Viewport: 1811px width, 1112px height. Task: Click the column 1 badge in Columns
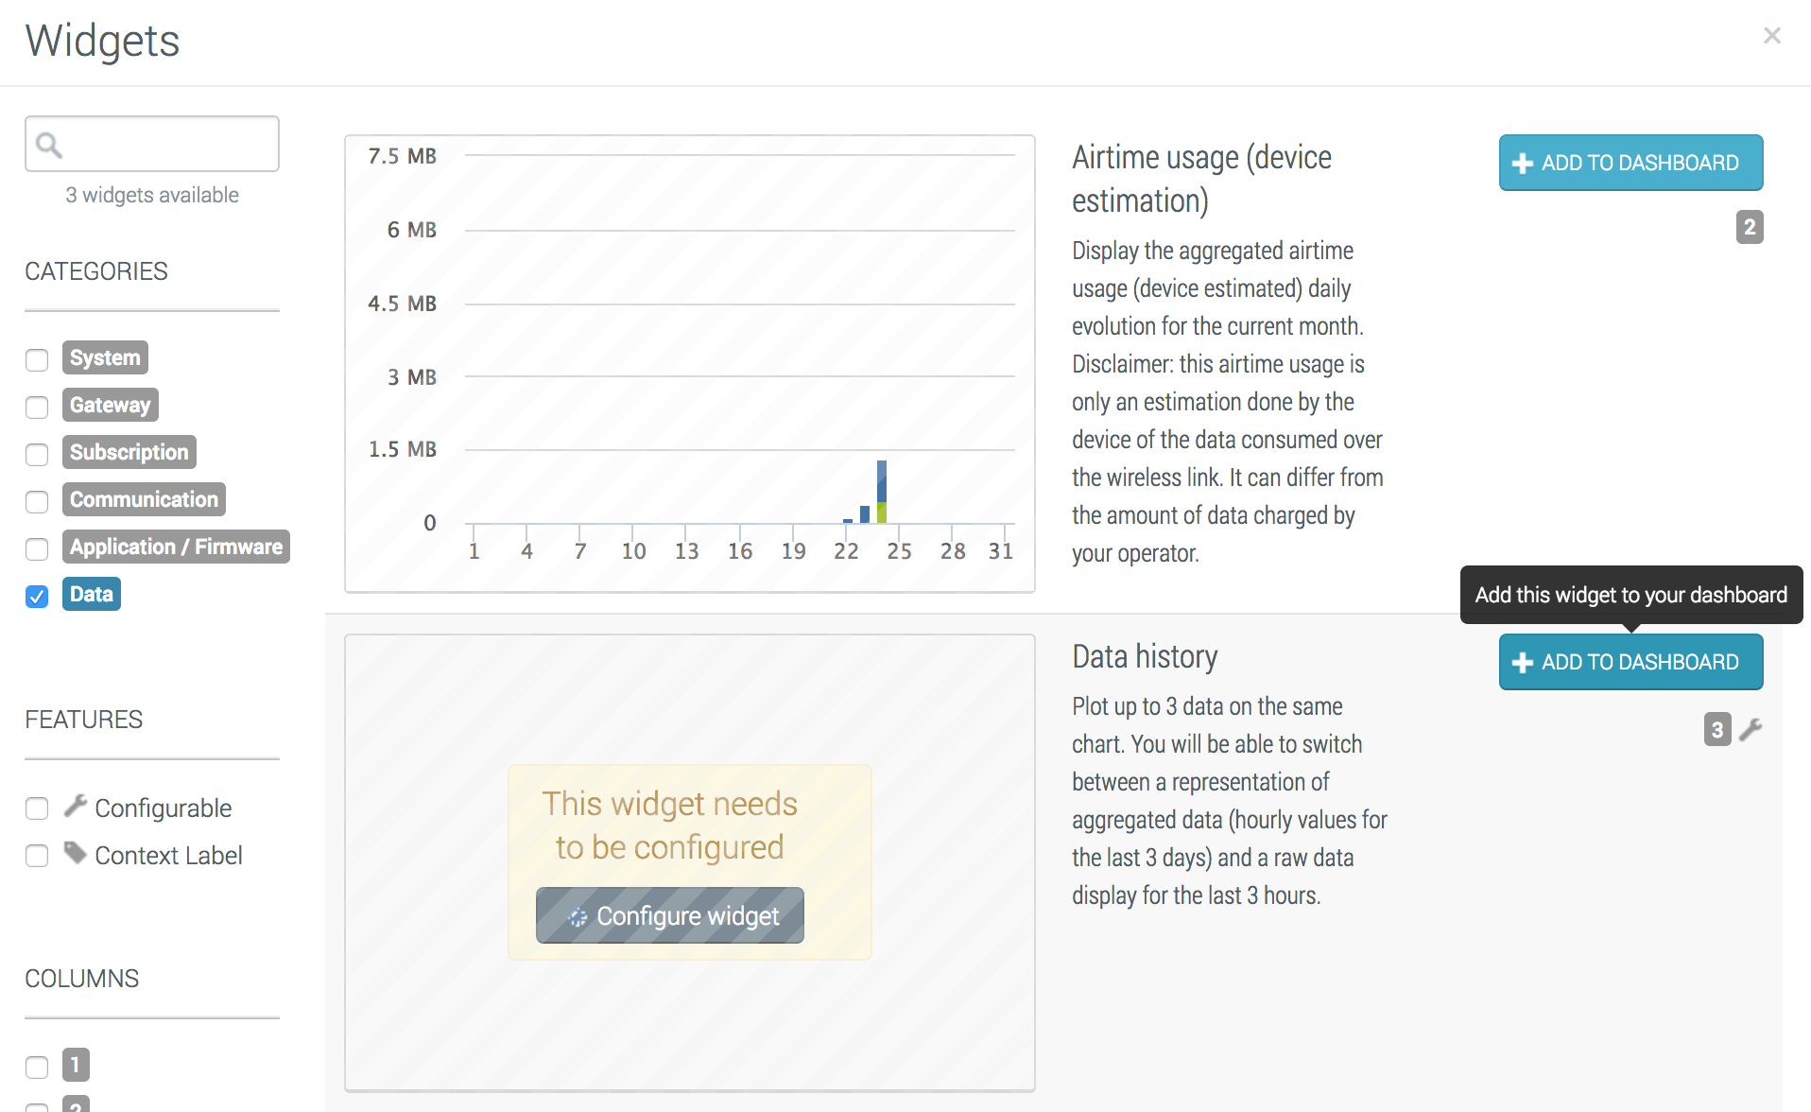click(76, 1065)
